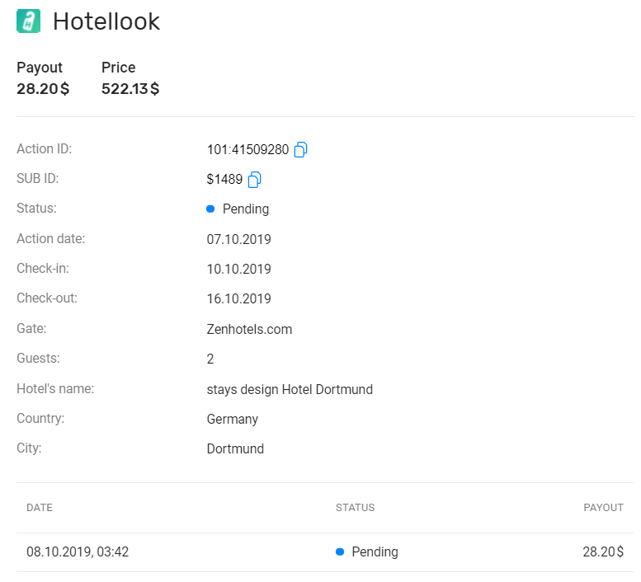641x582 pixels.
Task: Click the 28.20$ payout in history row
Action: tap(603, 551)
